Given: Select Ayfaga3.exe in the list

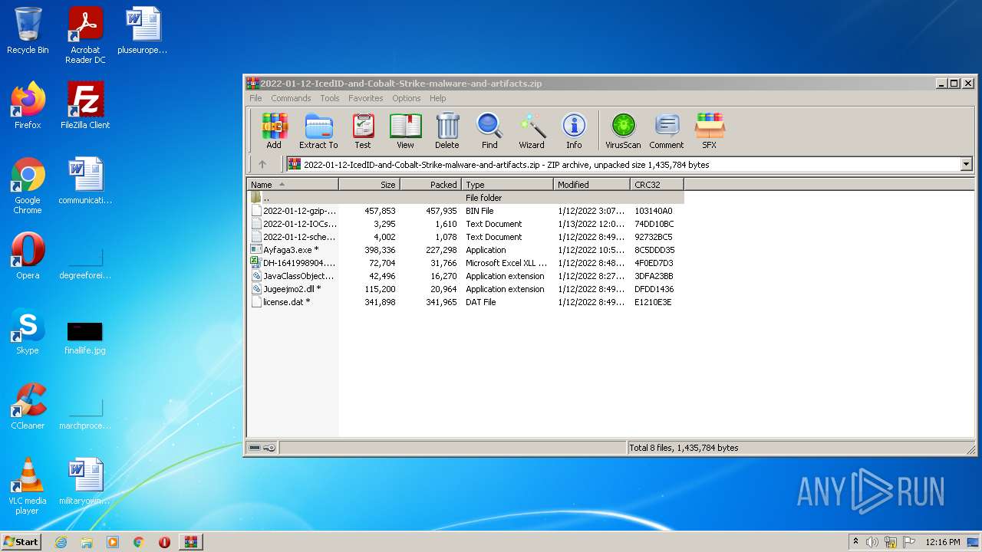Looking at the screenshot, I should click(x=466, y=250).
